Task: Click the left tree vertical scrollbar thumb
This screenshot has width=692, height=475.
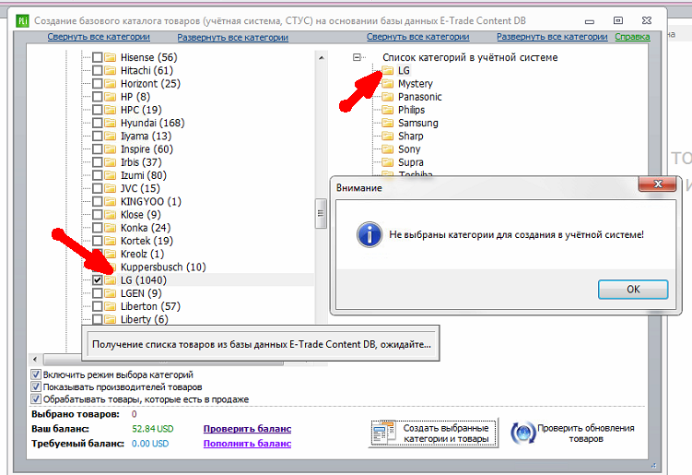Action: [321, 213]
